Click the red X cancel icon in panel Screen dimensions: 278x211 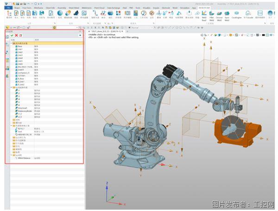point(16,36)
